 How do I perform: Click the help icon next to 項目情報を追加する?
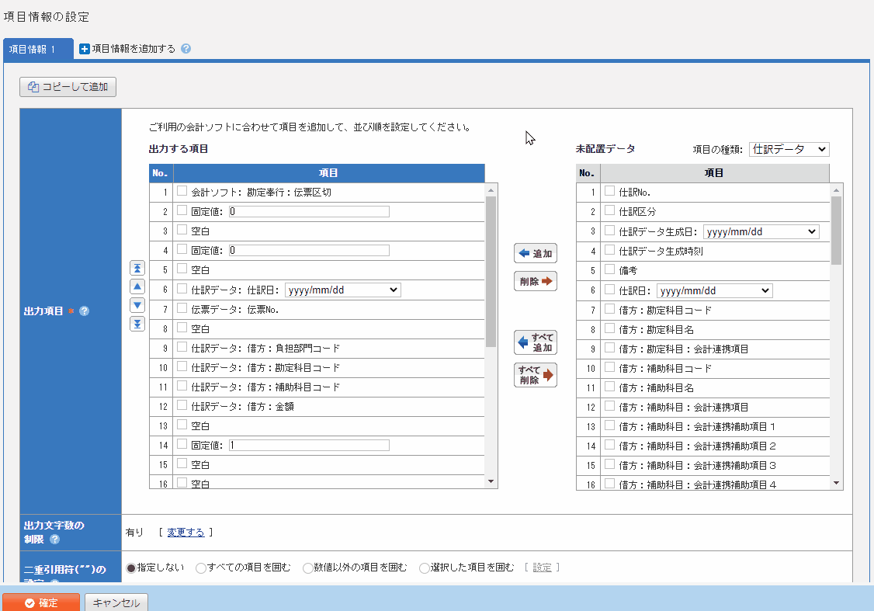[186, 49]
